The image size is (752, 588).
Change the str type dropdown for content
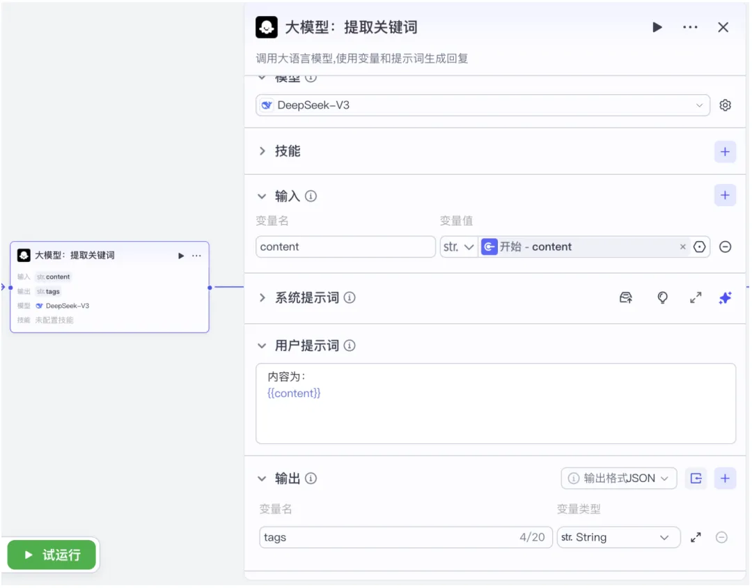458,247
